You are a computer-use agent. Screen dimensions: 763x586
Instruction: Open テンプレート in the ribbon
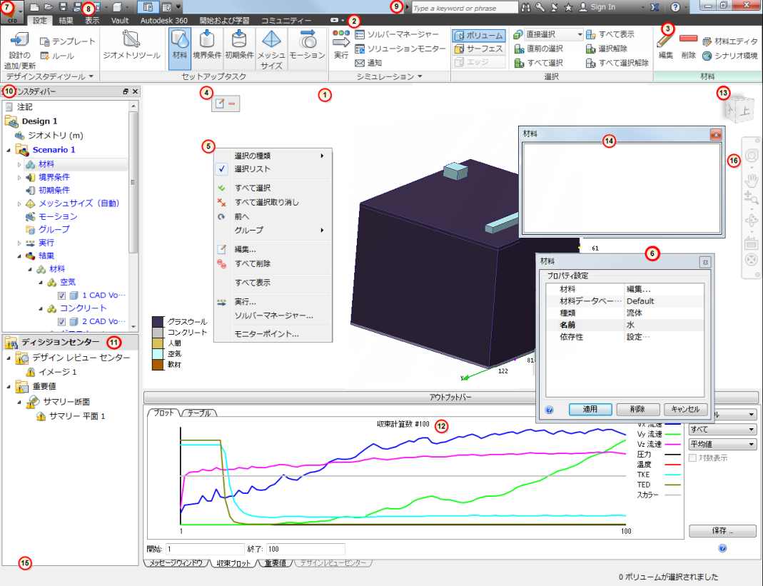click(x=68, y=41)
